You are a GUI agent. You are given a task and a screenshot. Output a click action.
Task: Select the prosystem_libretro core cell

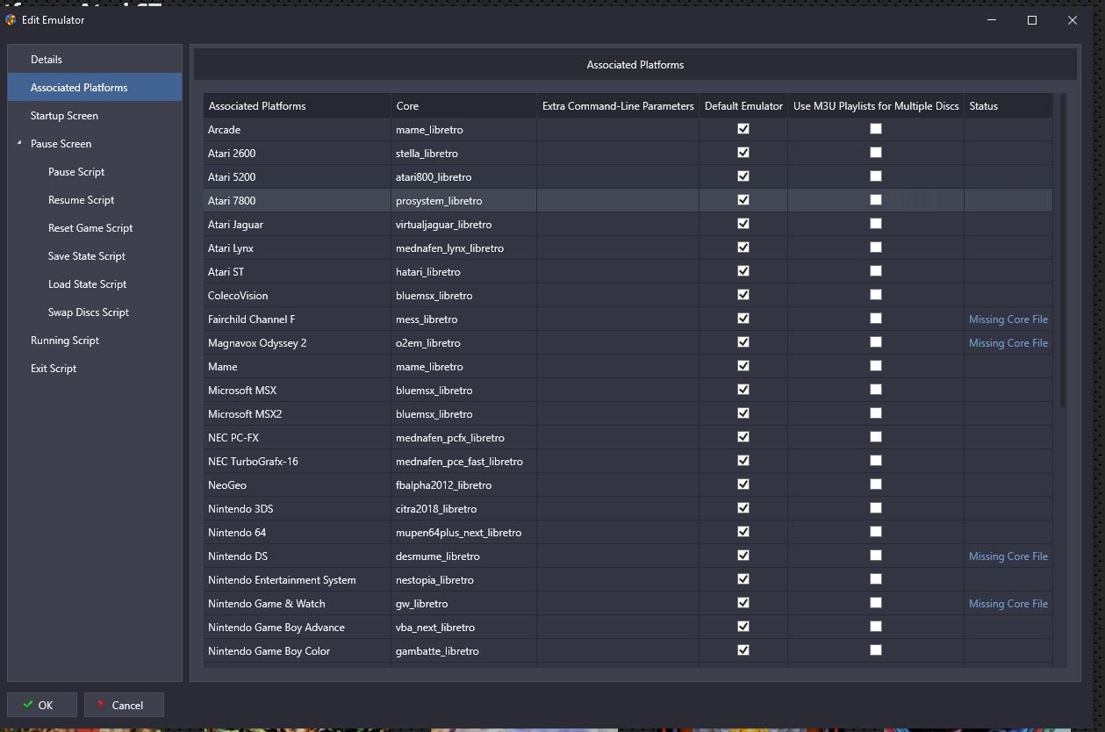click(x=464, y=201)
